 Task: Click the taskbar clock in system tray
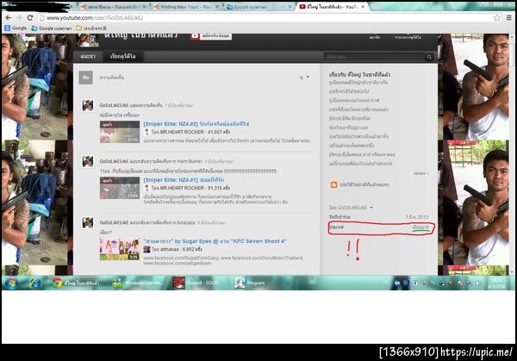[496, 283]
